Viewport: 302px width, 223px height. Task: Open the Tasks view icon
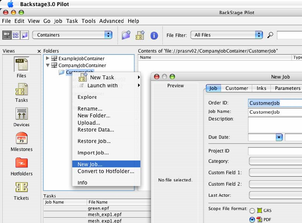(x=22, y=89)
